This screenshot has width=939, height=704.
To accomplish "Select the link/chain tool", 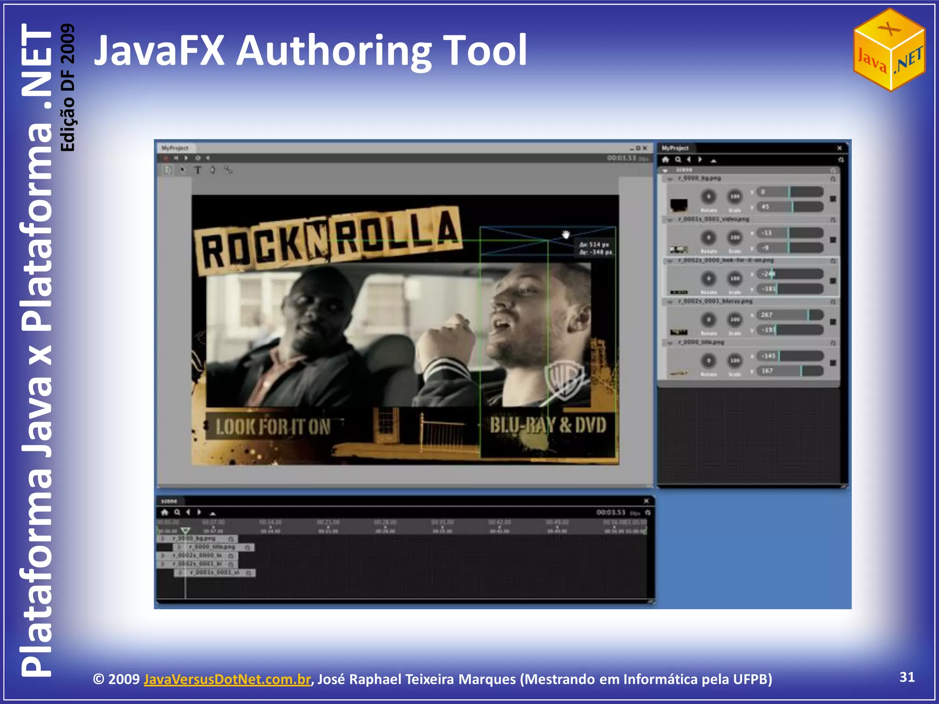I will pos(228,170).
